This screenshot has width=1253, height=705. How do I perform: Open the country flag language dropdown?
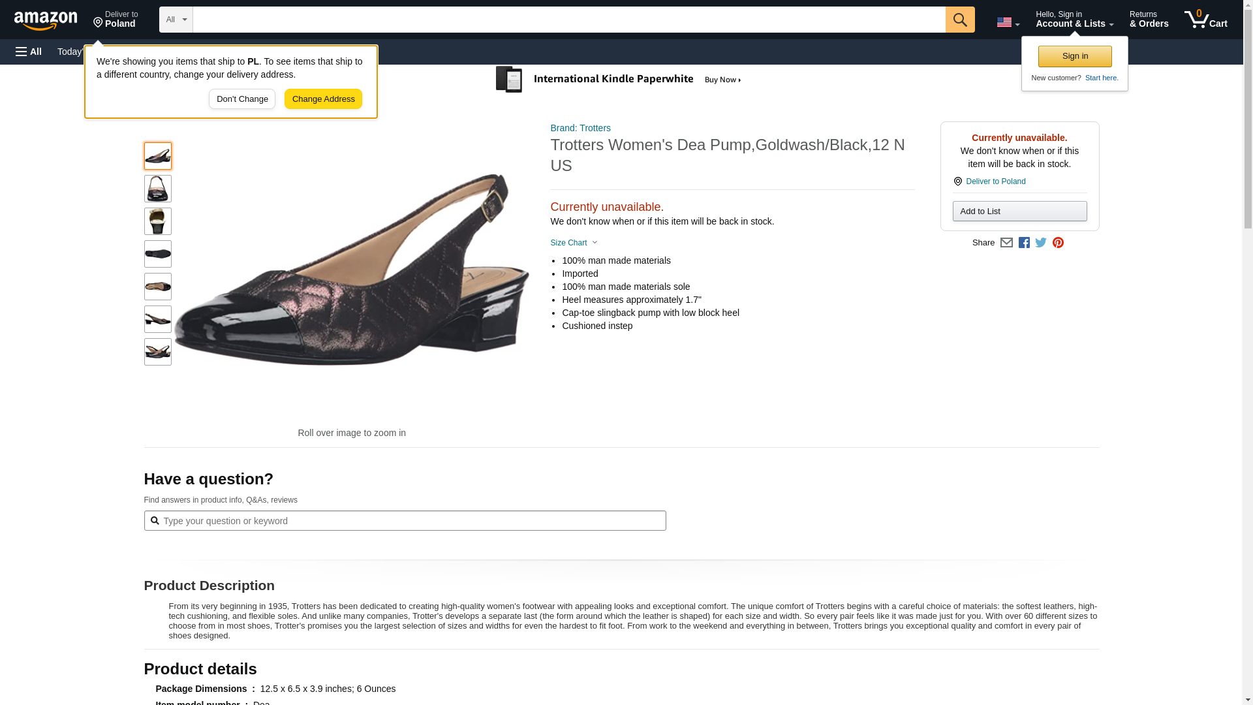click(x=1008, y=22)
